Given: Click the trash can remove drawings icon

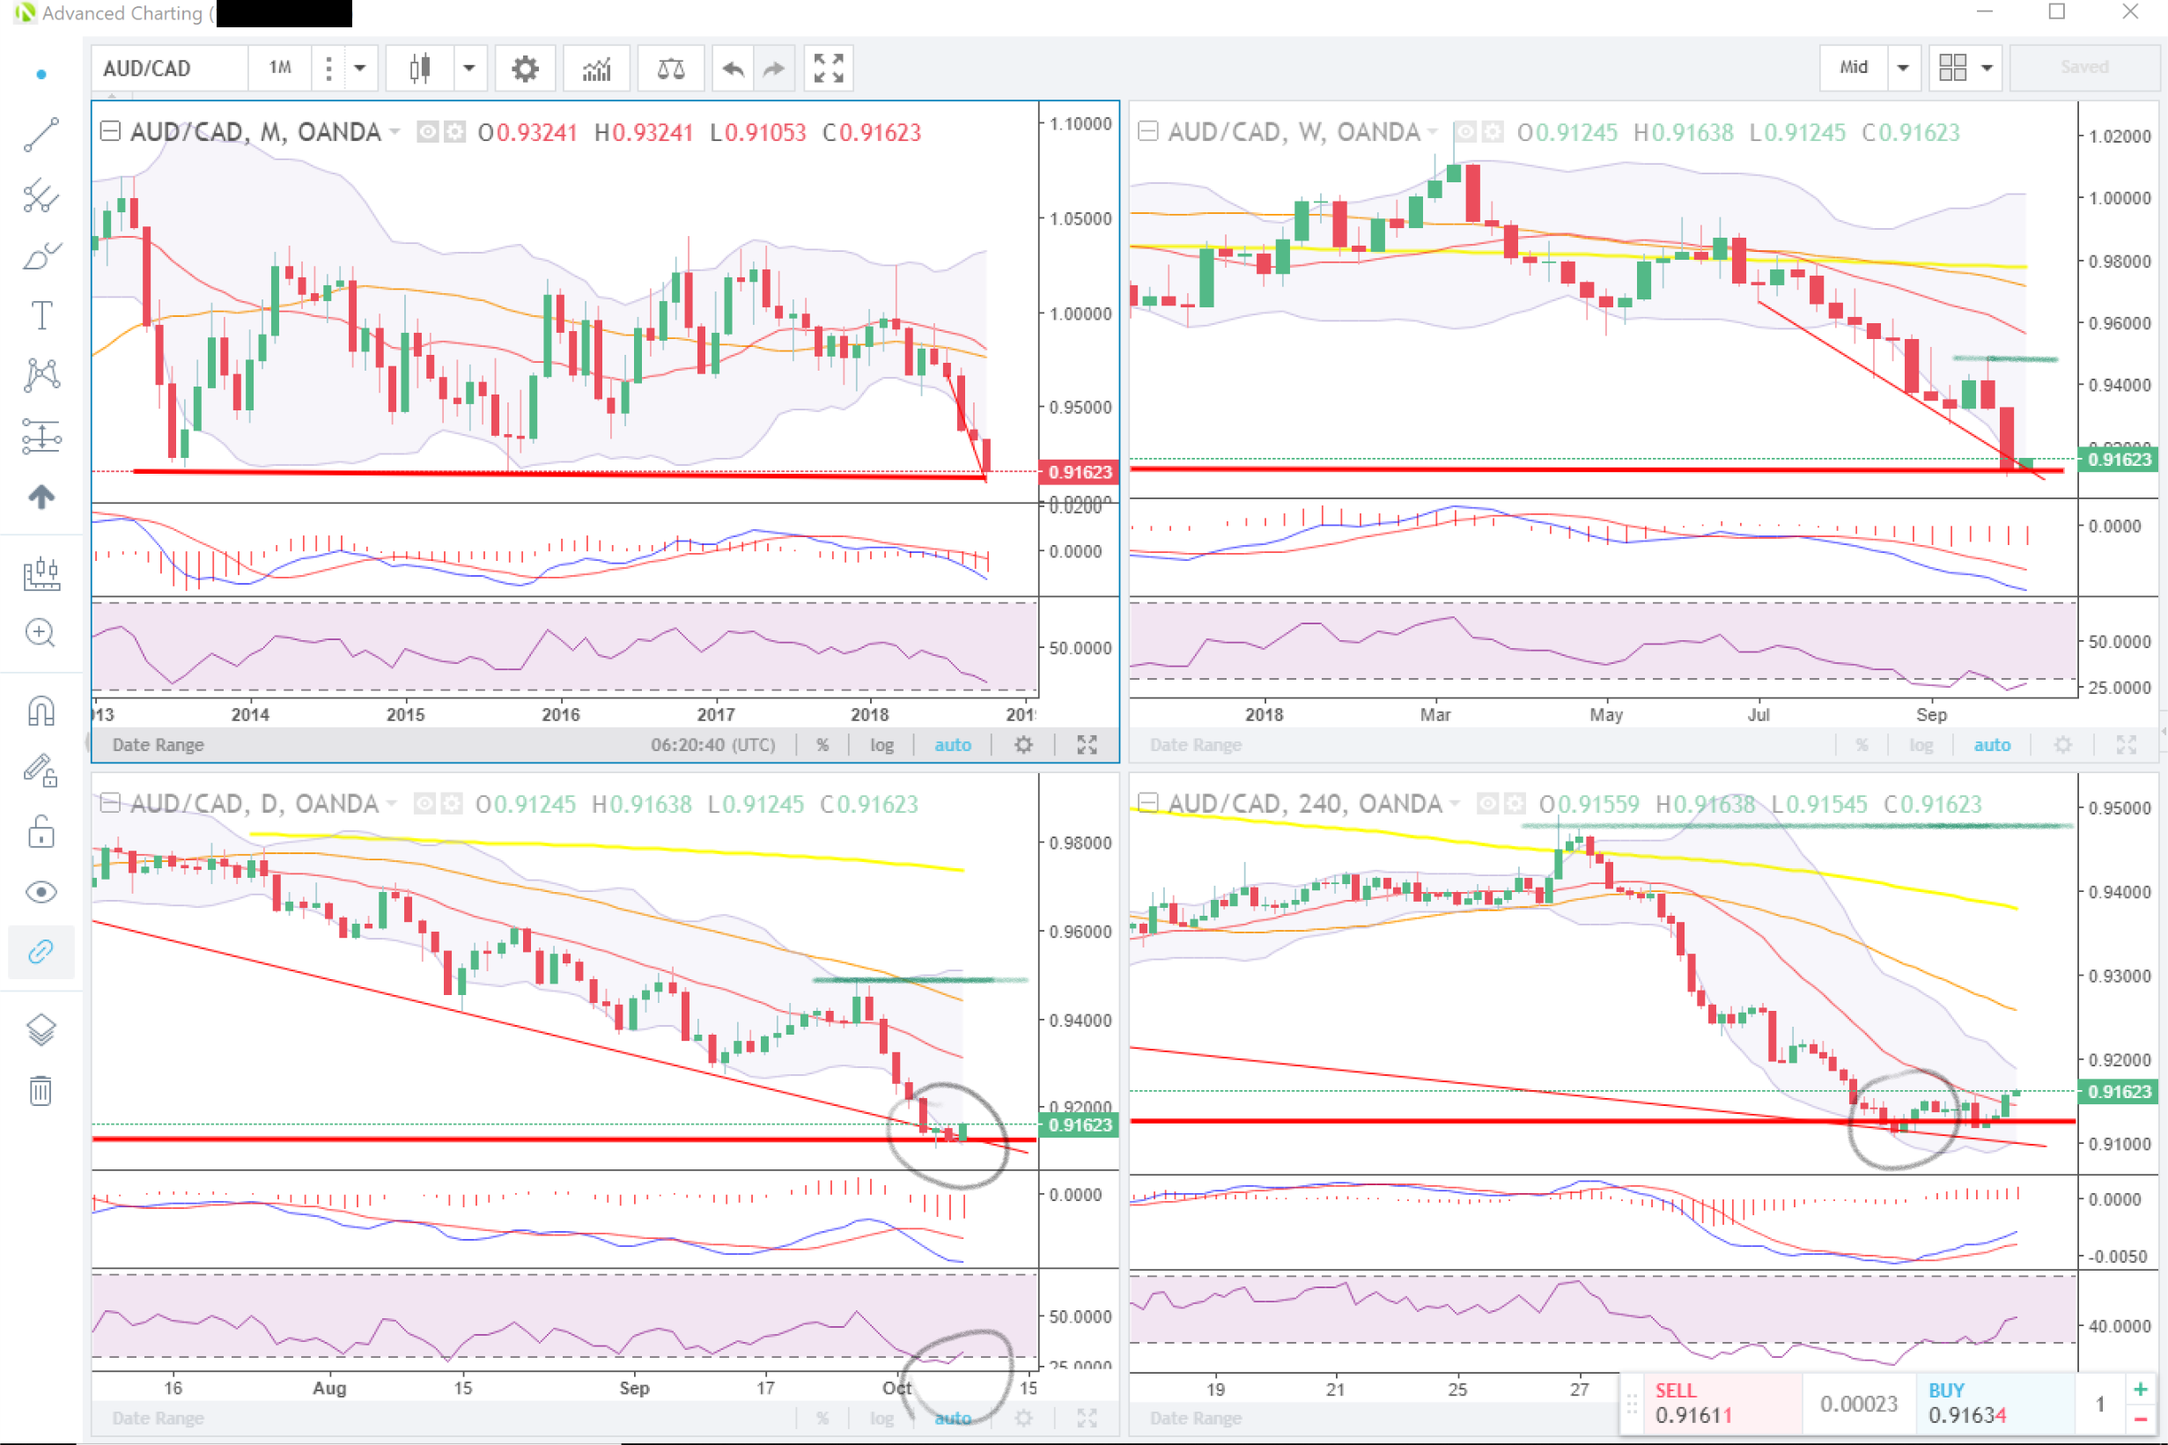Looking at the screenshot, I should 41,1090.
